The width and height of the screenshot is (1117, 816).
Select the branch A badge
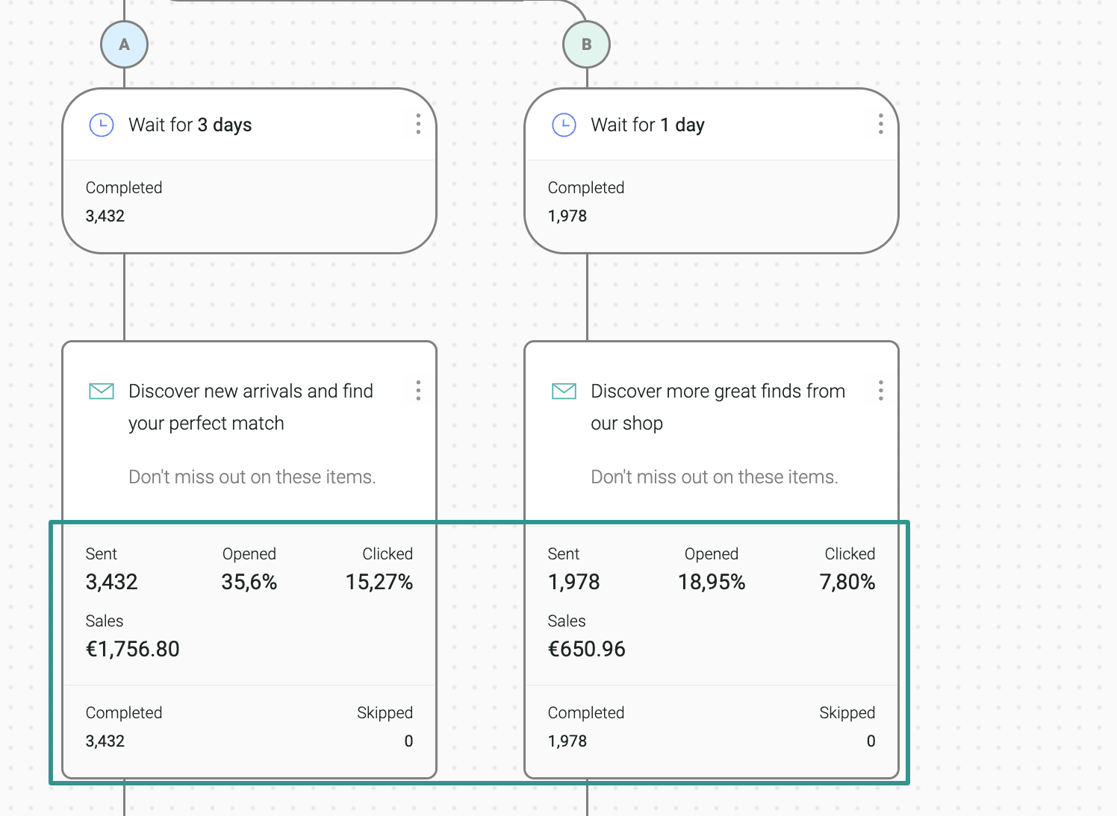124,44
